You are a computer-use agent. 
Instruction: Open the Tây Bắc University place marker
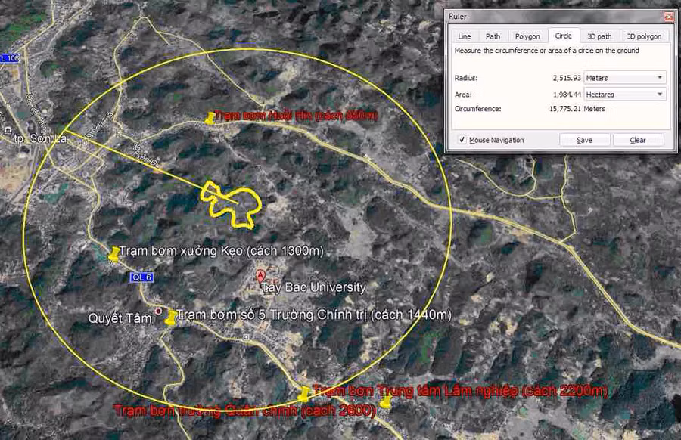tap(261, 275)
